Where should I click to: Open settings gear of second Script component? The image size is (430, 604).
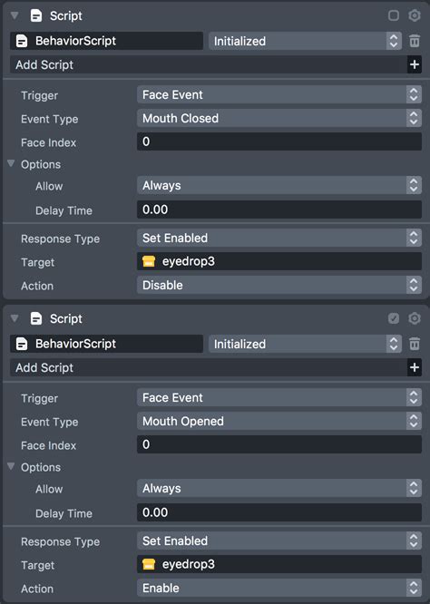[415, 318]
